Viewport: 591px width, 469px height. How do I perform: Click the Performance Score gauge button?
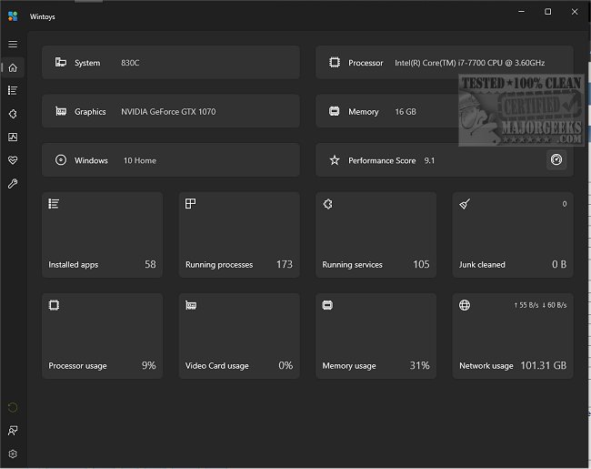(556, 159)
